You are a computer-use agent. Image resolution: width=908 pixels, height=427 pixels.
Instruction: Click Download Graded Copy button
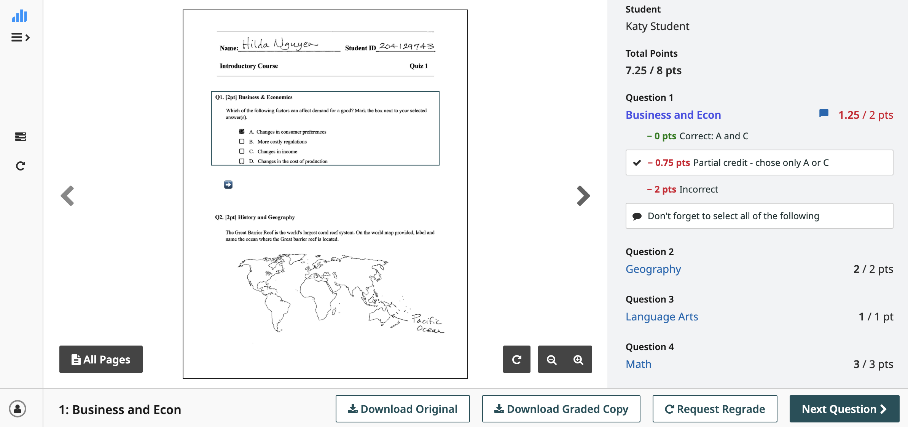tap(561, 409)
